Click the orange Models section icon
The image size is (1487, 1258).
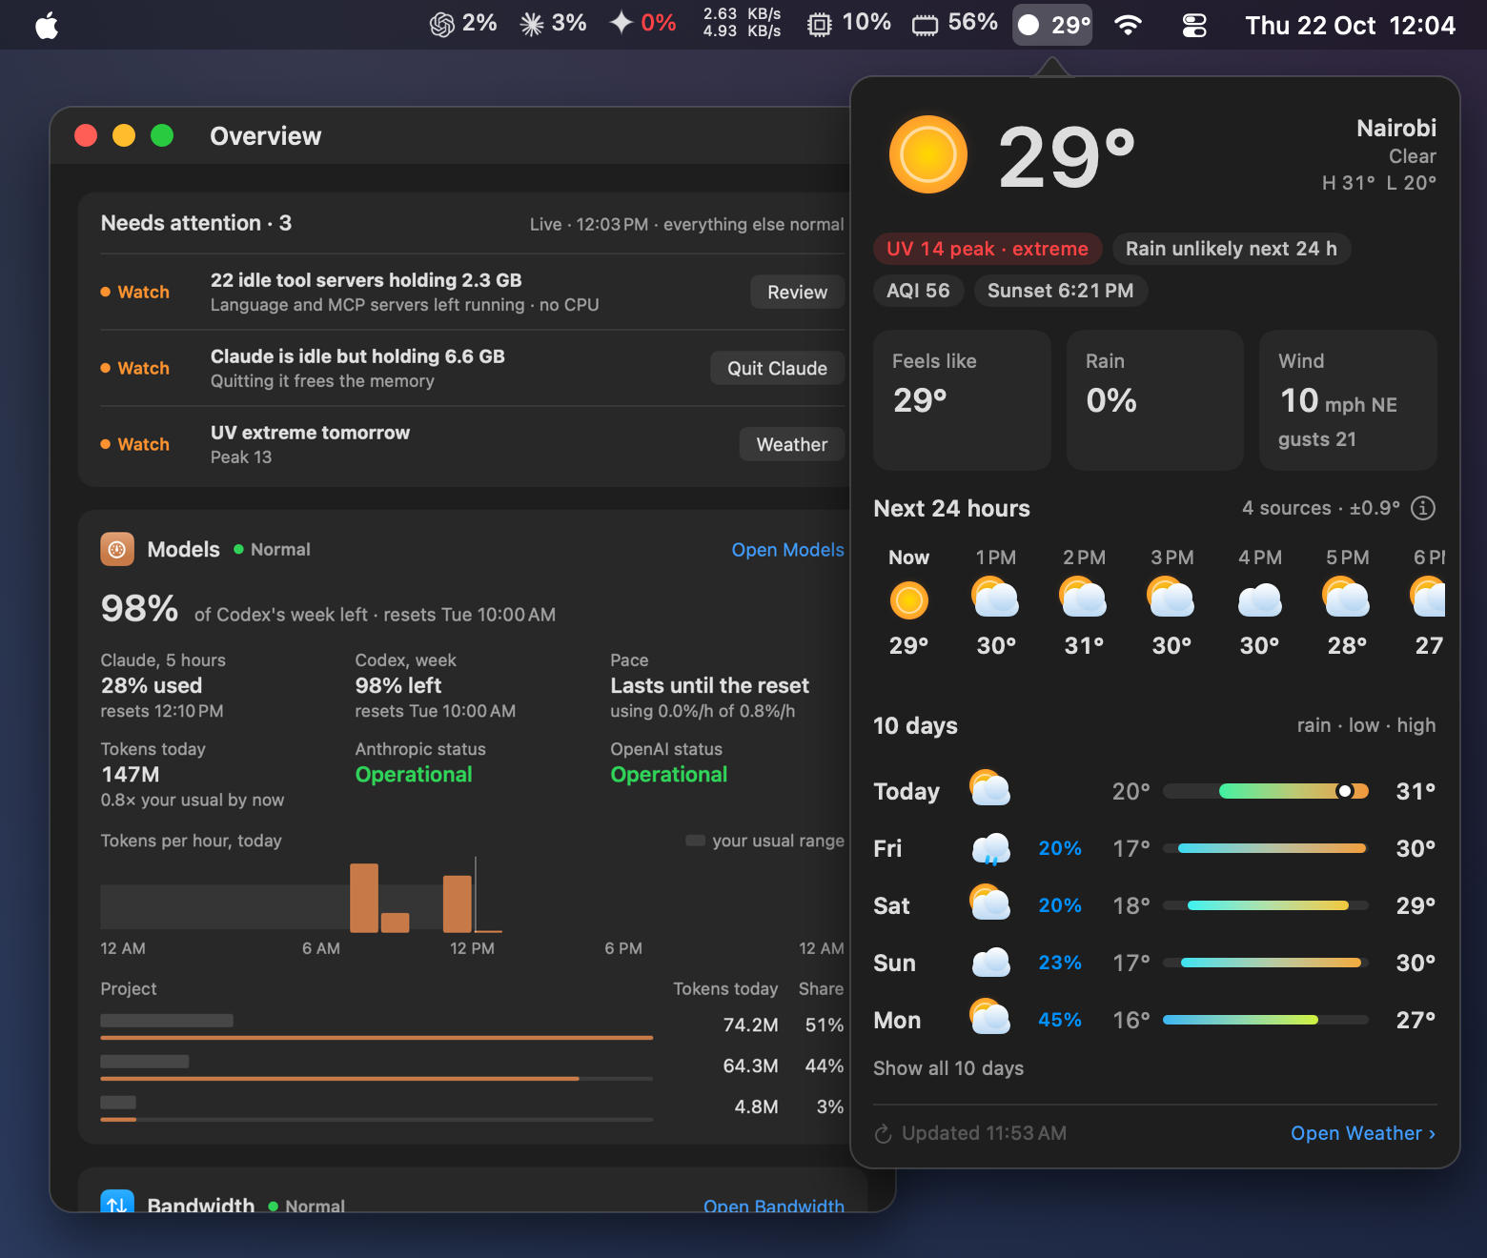click(x=117, y=550)
